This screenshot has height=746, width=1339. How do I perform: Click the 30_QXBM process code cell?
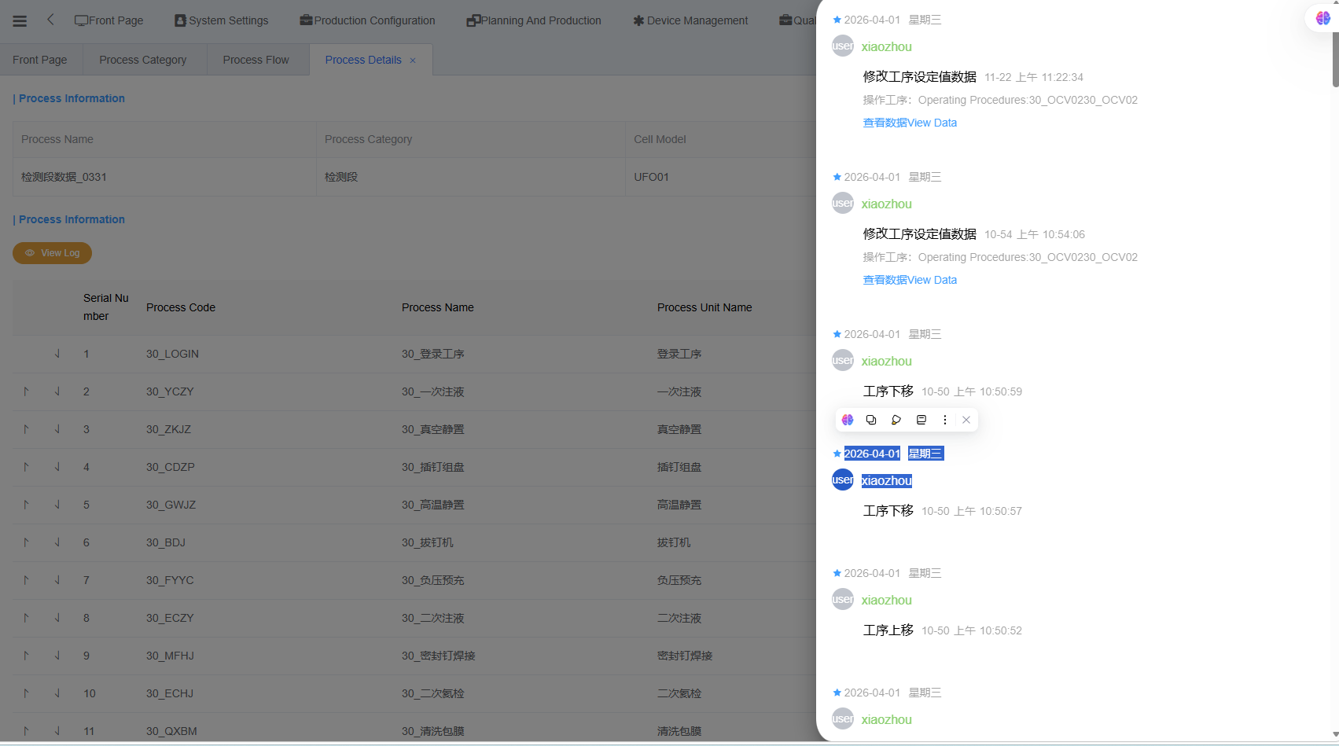point(171,731)
